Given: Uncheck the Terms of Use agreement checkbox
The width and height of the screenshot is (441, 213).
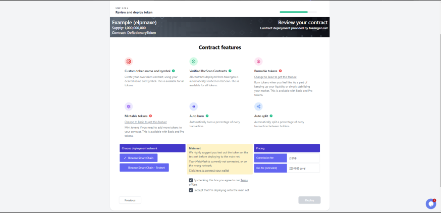Looking at the screenshot, I should (191, 180).
